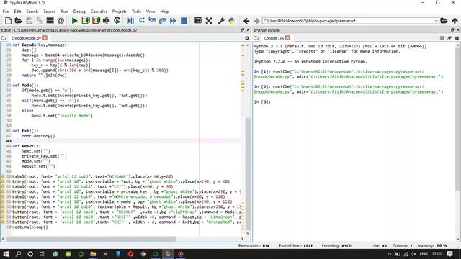Run file with the green play button
The height and width of the screenshot is (259, 461).
[74, 21]
